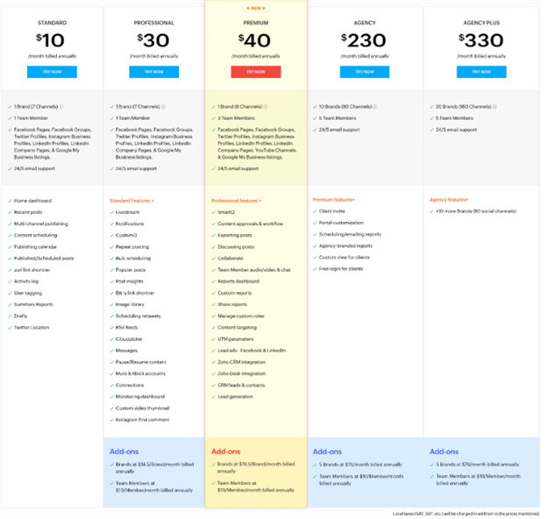547x519 pixels.
Task: Click the checkmark beside SmartQ
Action: (x=212, y=212)
